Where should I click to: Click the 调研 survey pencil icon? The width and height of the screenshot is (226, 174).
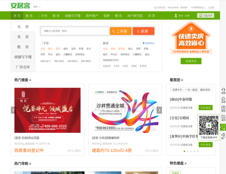pos(223,117)
